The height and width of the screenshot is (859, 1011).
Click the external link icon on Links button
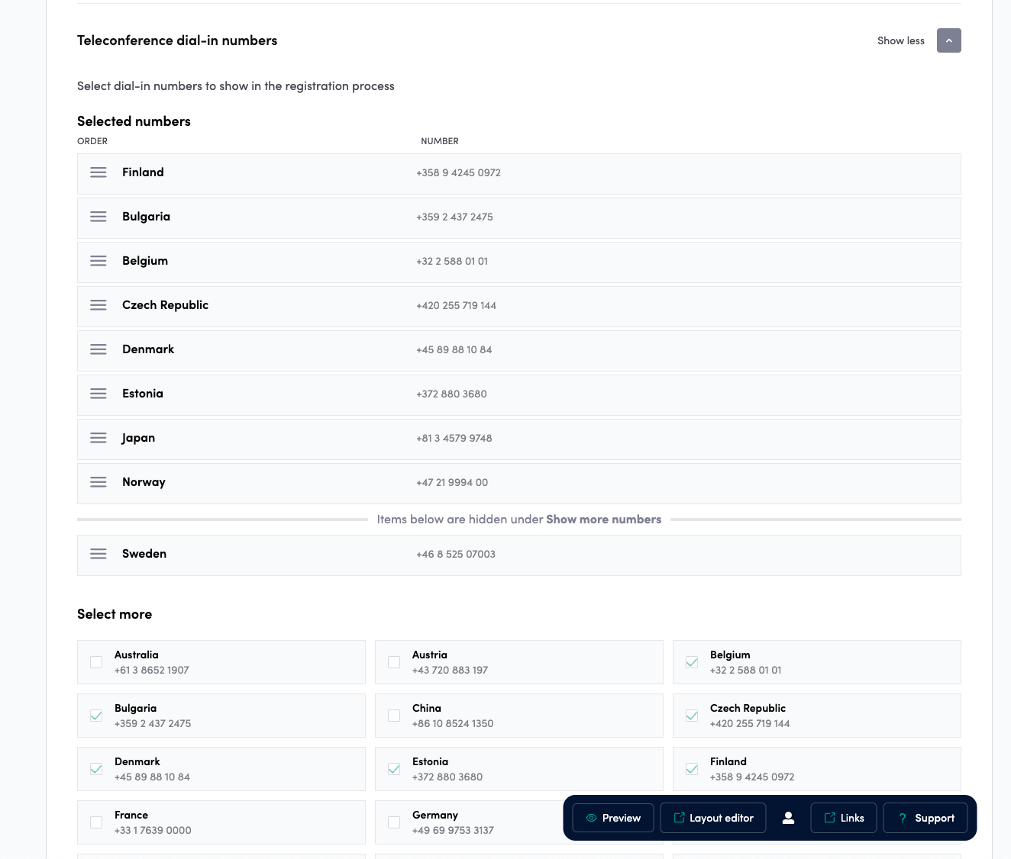[830, 817]
